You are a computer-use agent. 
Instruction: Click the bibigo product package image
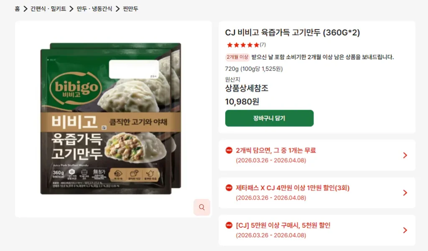tap(110, 118)
